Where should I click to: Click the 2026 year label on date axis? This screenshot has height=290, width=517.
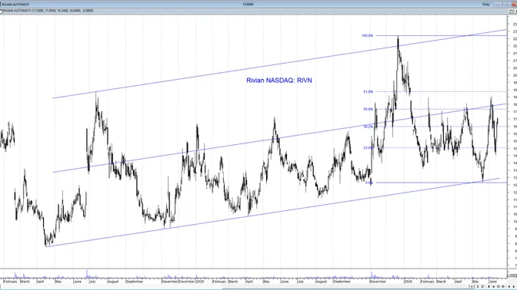pyautogui.click(x=409, y=282)
